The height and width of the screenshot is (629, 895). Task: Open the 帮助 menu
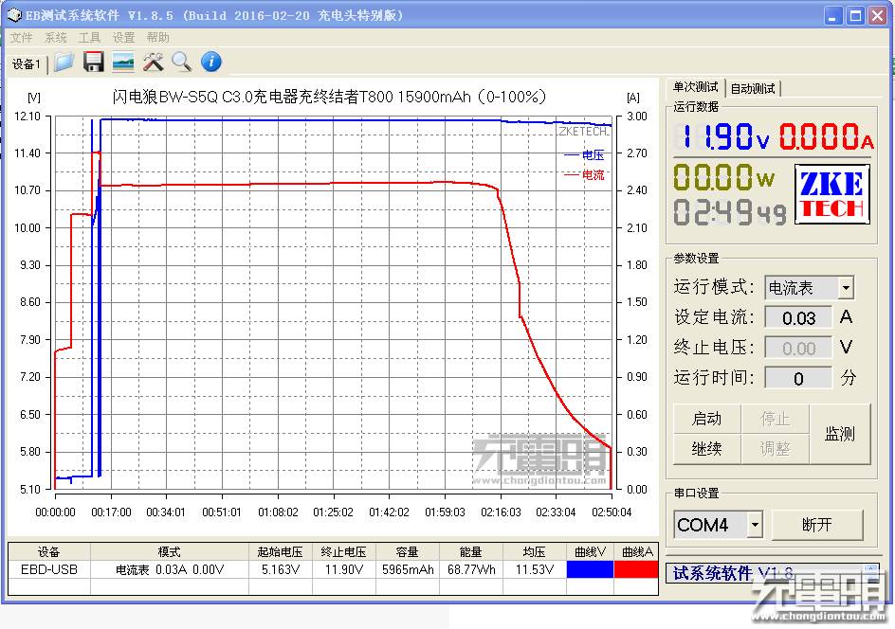158,38
